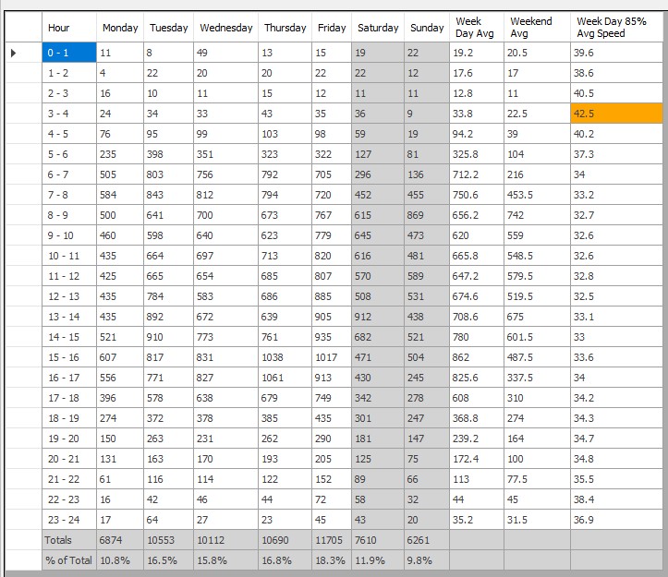Click the Week Day Avg header
Screen dimensions: 668x577
477,28
